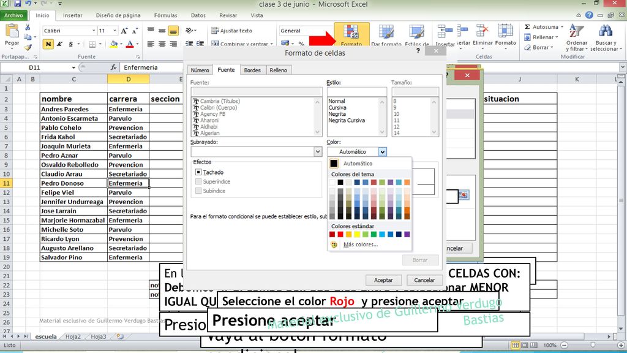Screen dimensions: 627x353
Task: Toggle Negrita bold formatting (N)
Action: click(x=48, y=44)
